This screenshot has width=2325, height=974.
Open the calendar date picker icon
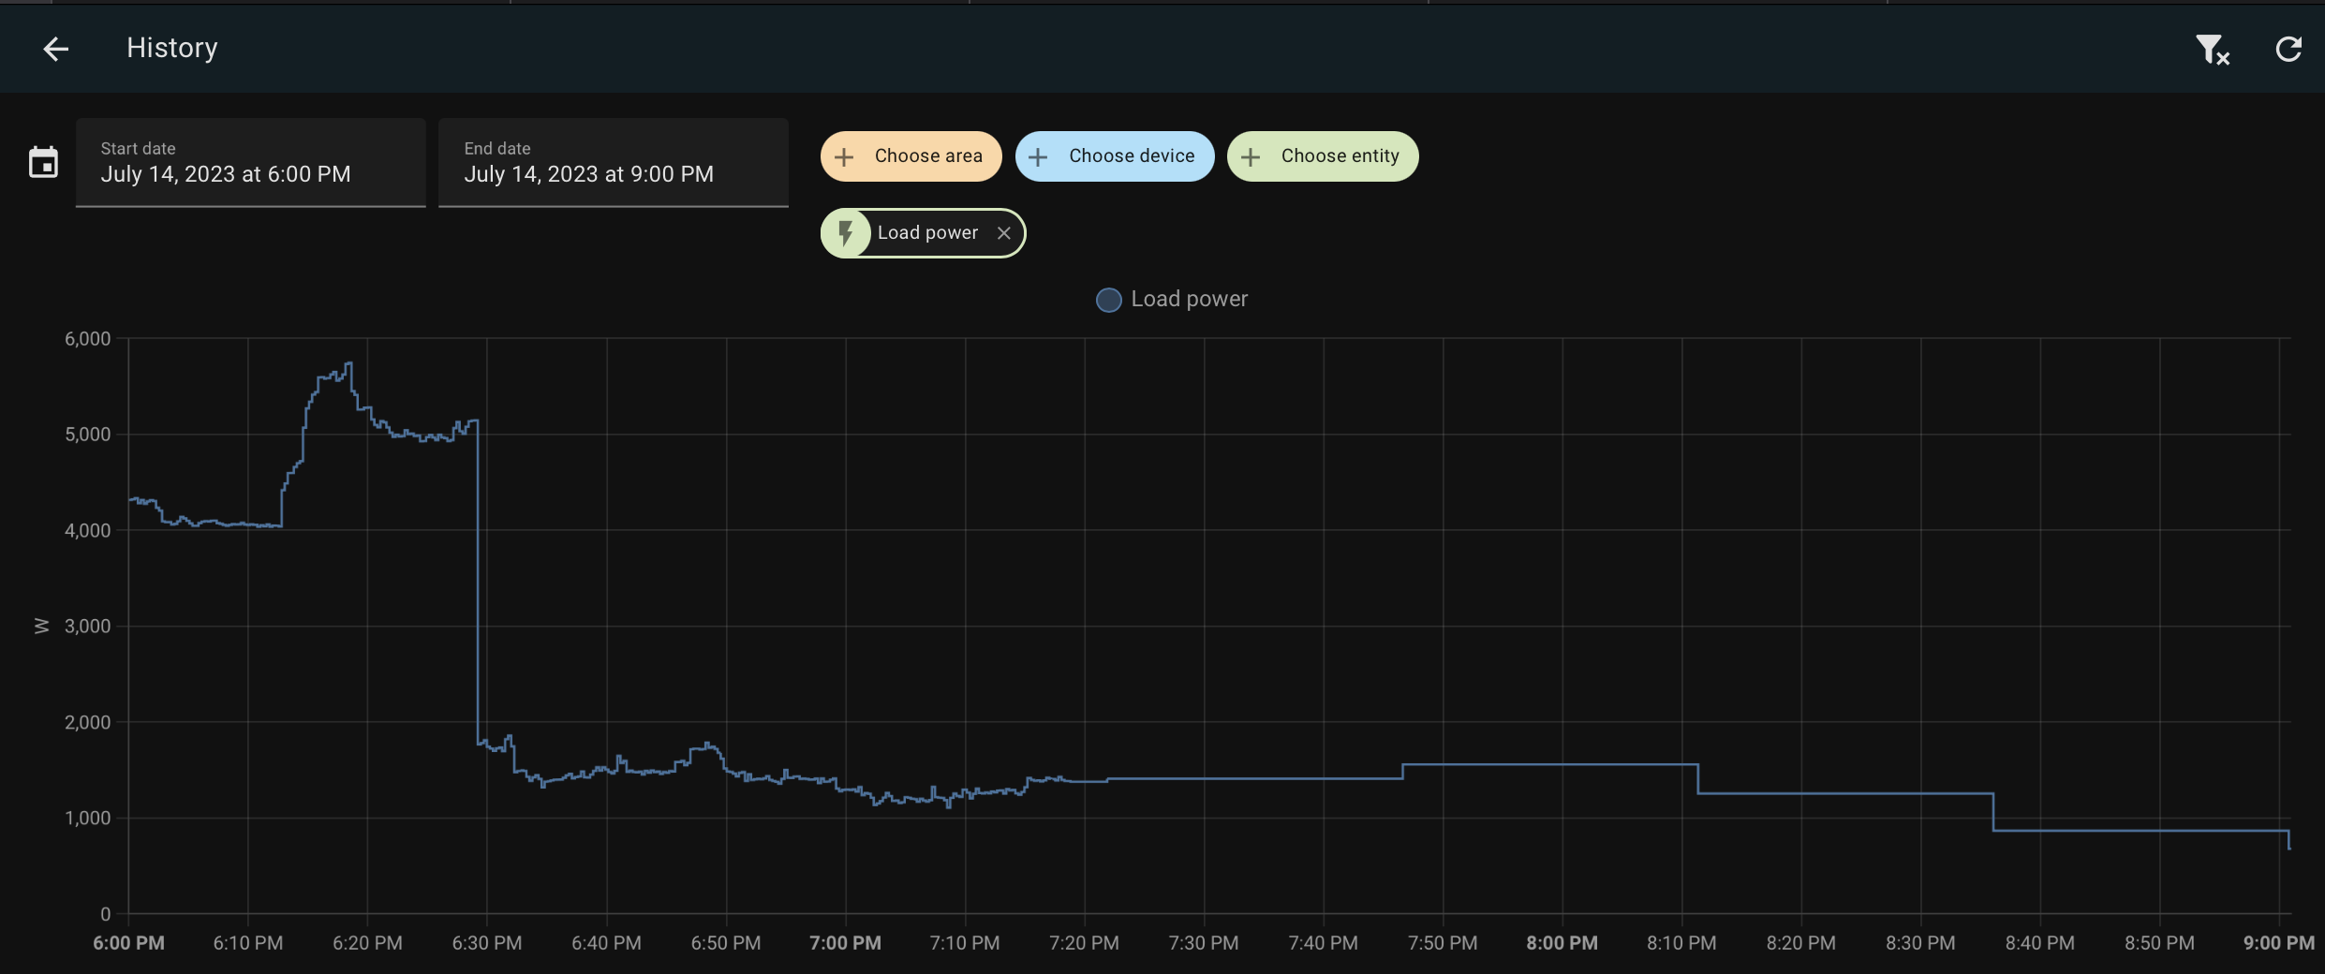(44, 162)
